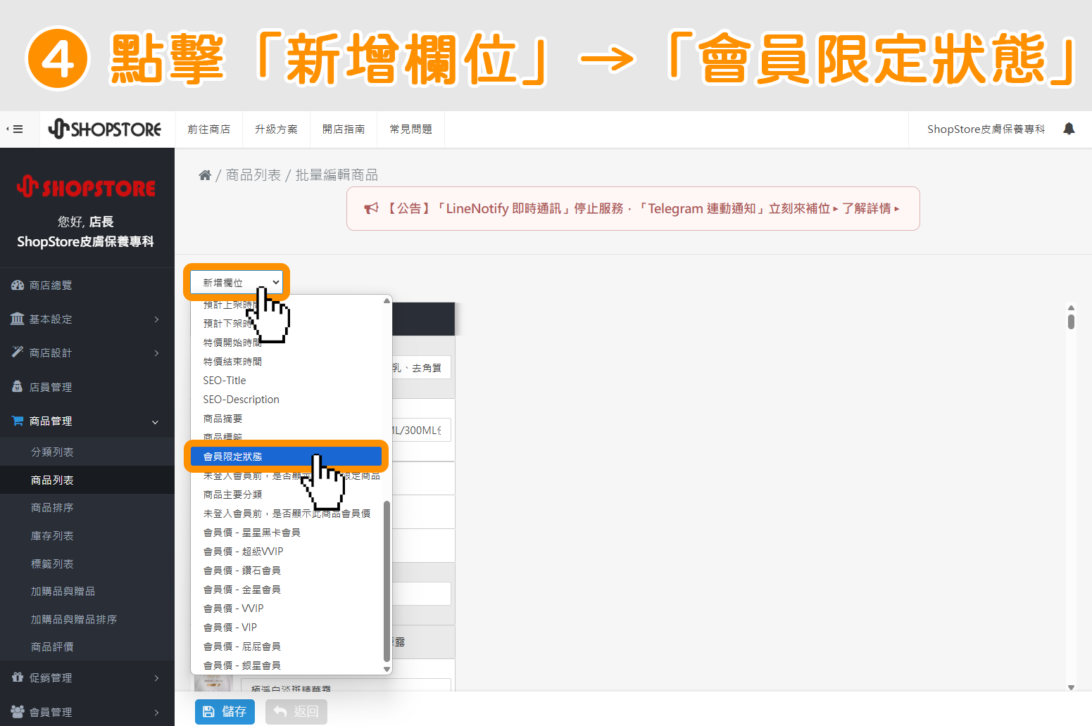
Task: Open the 新增欄位 dropdown
Action: click(237, 282)
